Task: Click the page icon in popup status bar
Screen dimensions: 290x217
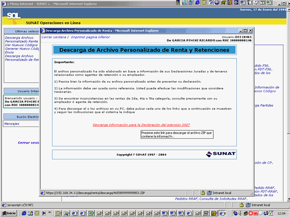Action: tap(43, 193)
